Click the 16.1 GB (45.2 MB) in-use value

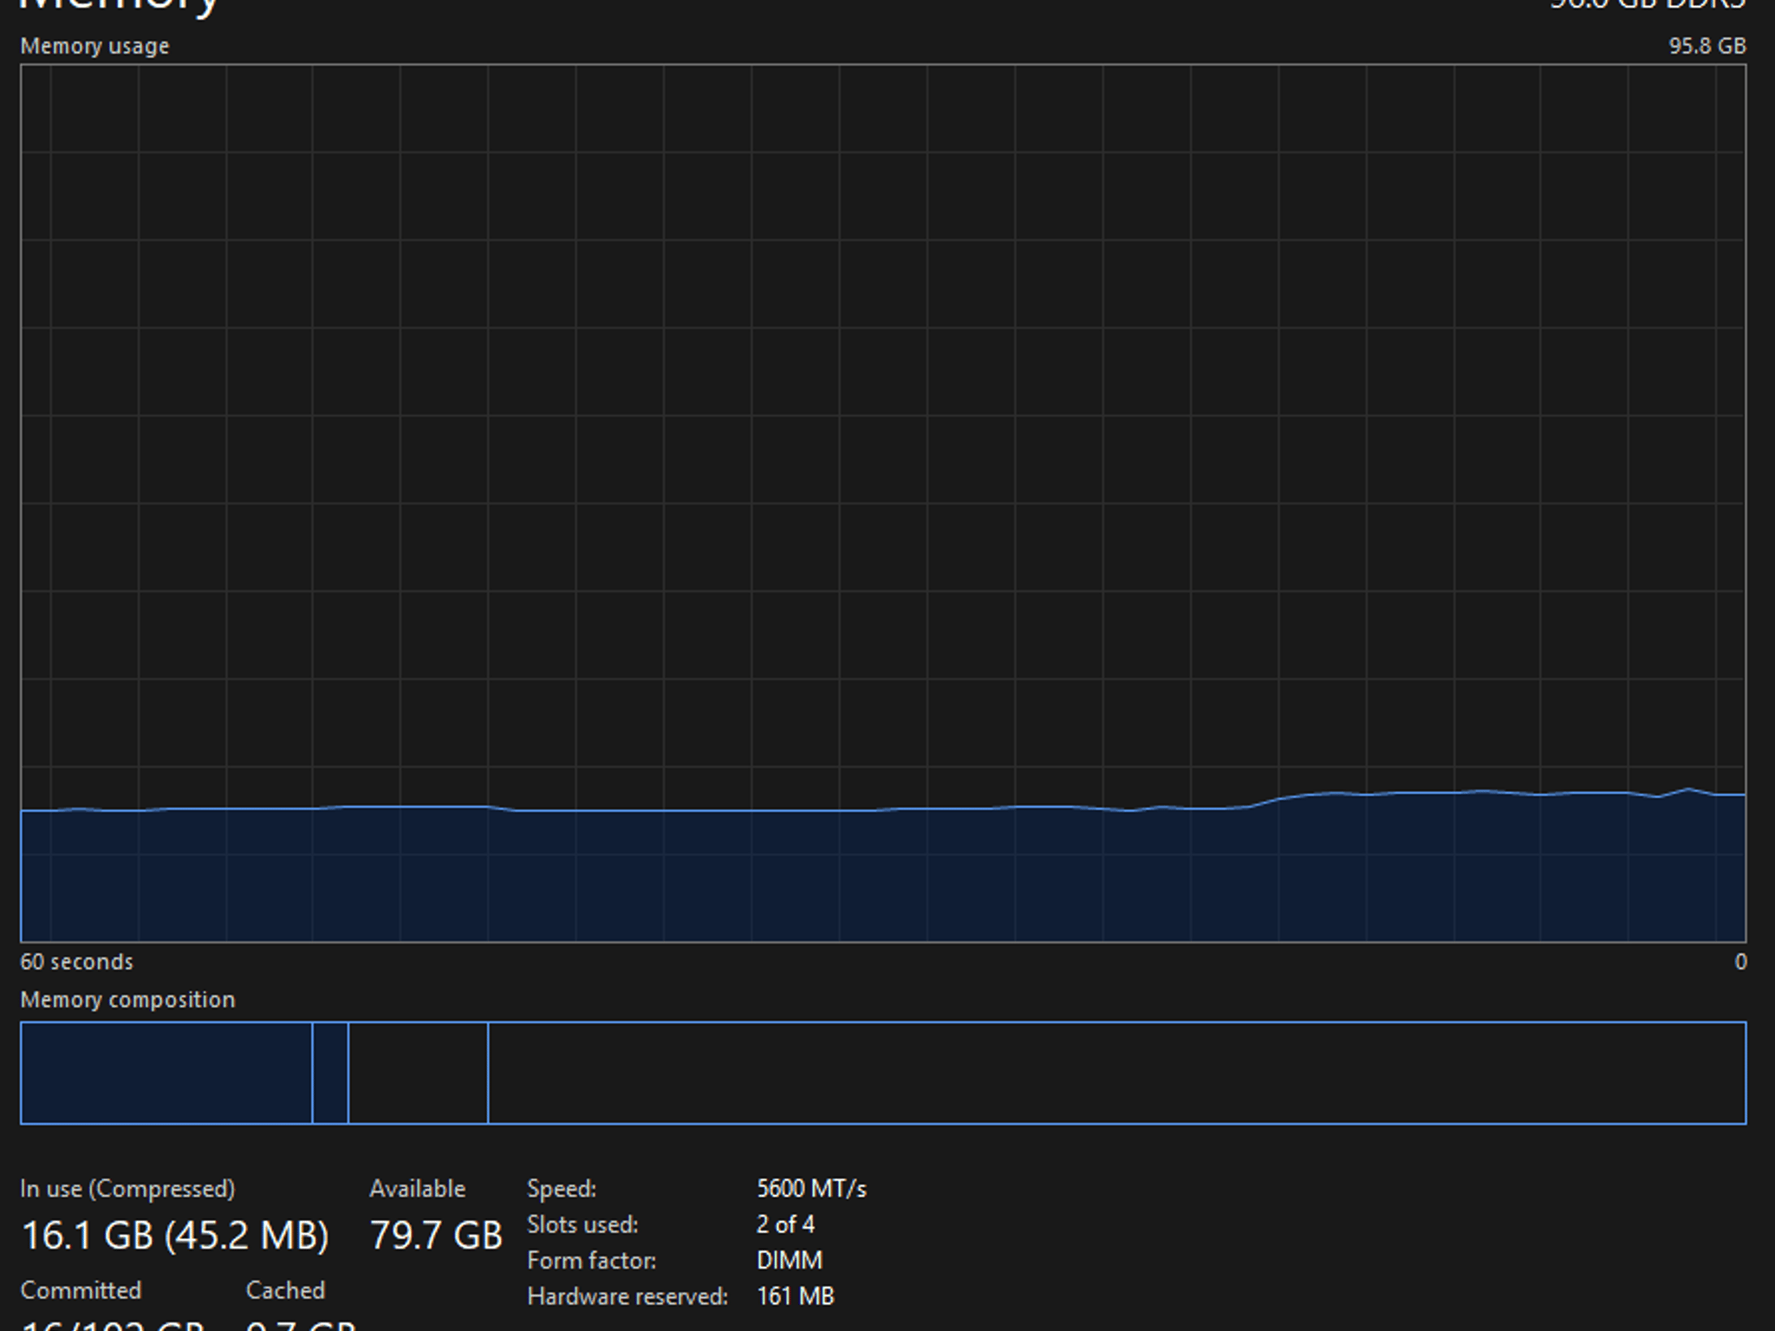(x=175, y=1236)
